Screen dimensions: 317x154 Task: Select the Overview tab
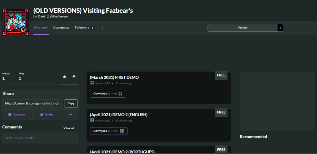coord(41,27)
